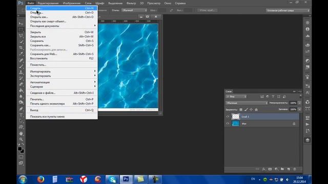Viewport: 328px width, 184px height.
Task: Toggle shape layer filter icon
Action: click(279, 97)
